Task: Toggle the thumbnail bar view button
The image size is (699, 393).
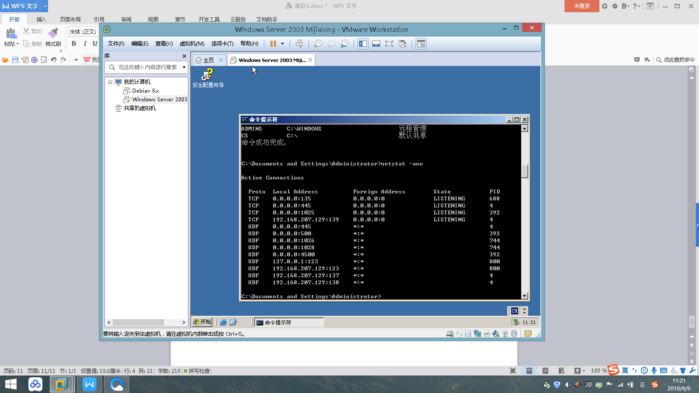Action: tap(376, 44)
